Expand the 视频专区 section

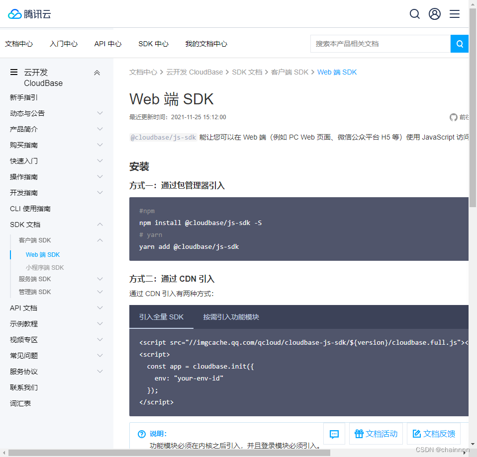click(x=100, y=339)
